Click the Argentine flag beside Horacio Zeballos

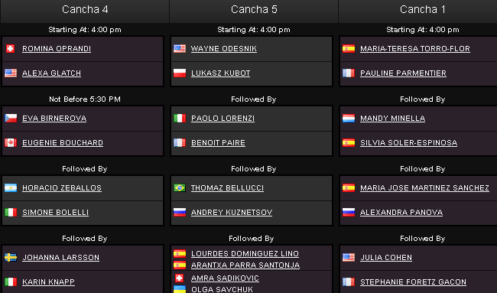pos(11,187)
